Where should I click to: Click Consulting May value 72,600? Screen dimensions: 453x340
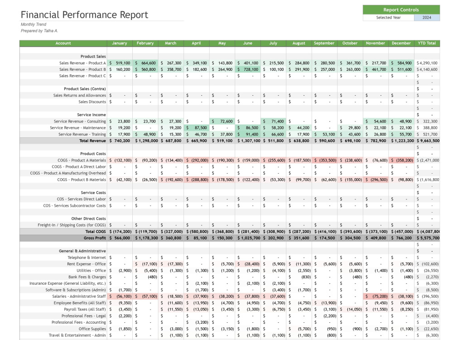point(222,121)
